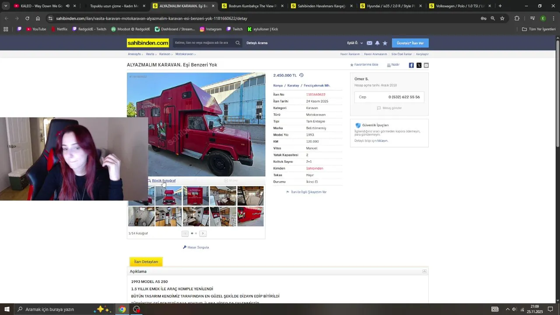Open Tüm Yer İşaretleri bookmarks folder
Screen dimensions: 560x315
pyautogui.click(x=539, y=29)
